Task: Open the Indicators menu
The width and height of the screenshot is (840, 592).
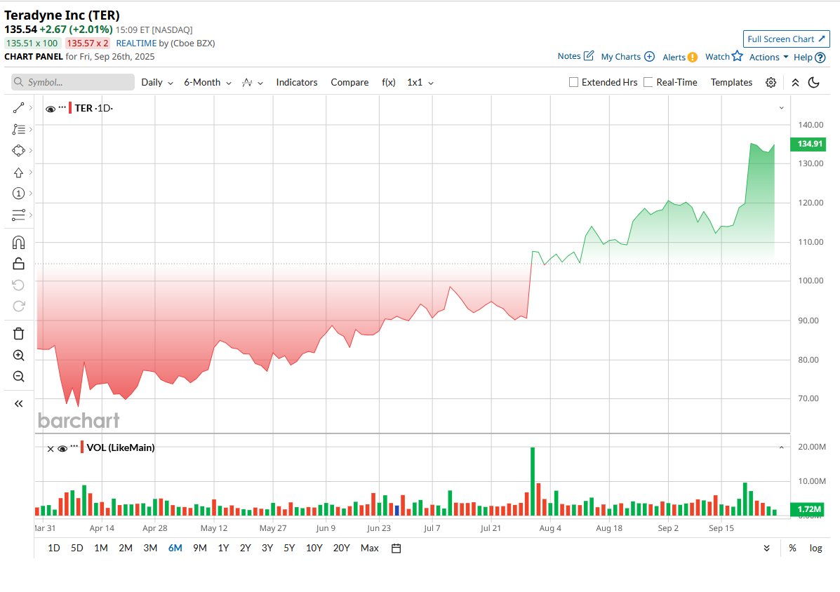Action: [297, 83]
